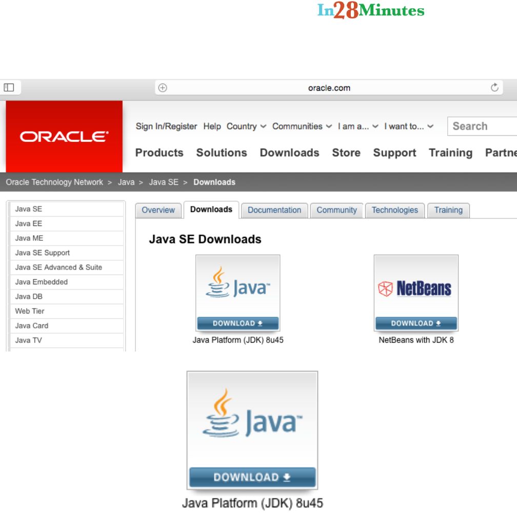Click the Downloads breadcrumb
The image size is (517, 518).
[214, 182]
